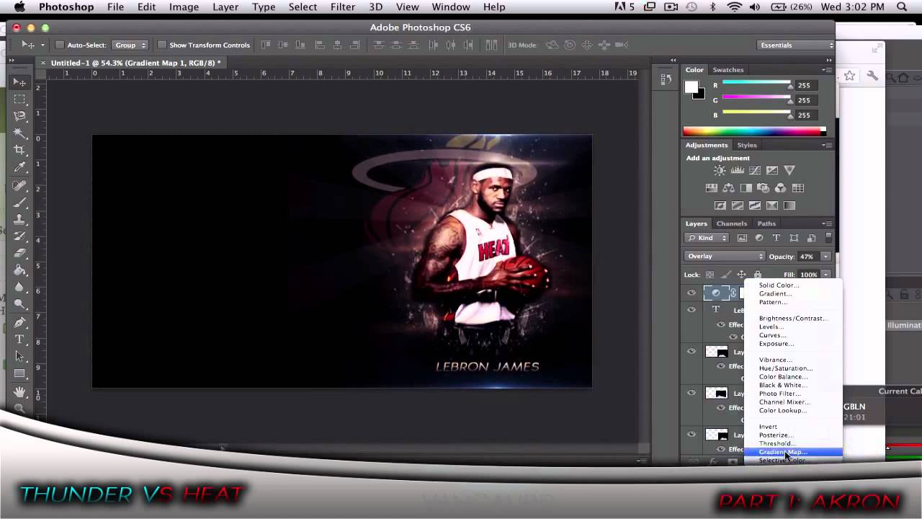
Task: Add an Exposure adjustment icon
Action: tap(771, 171)
